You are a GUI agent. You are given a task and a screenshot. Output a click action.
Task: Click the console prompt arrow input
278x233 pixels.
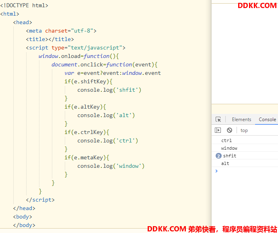tap(216, 171)
